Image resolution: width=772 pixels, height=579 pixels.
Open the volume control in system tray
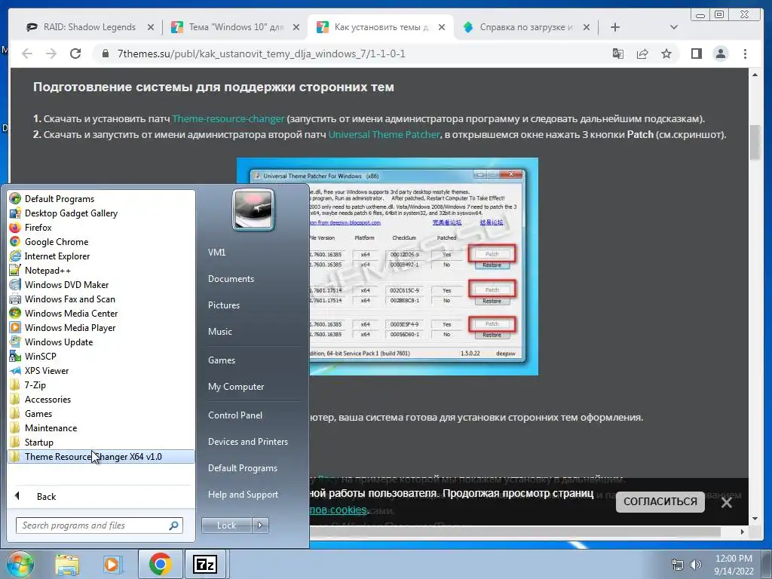(x=696, y=565)
